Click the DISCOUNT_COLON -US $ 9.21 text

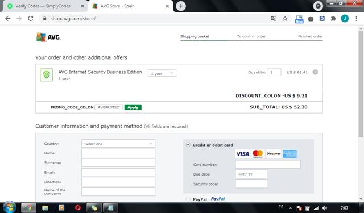point(271,96)
